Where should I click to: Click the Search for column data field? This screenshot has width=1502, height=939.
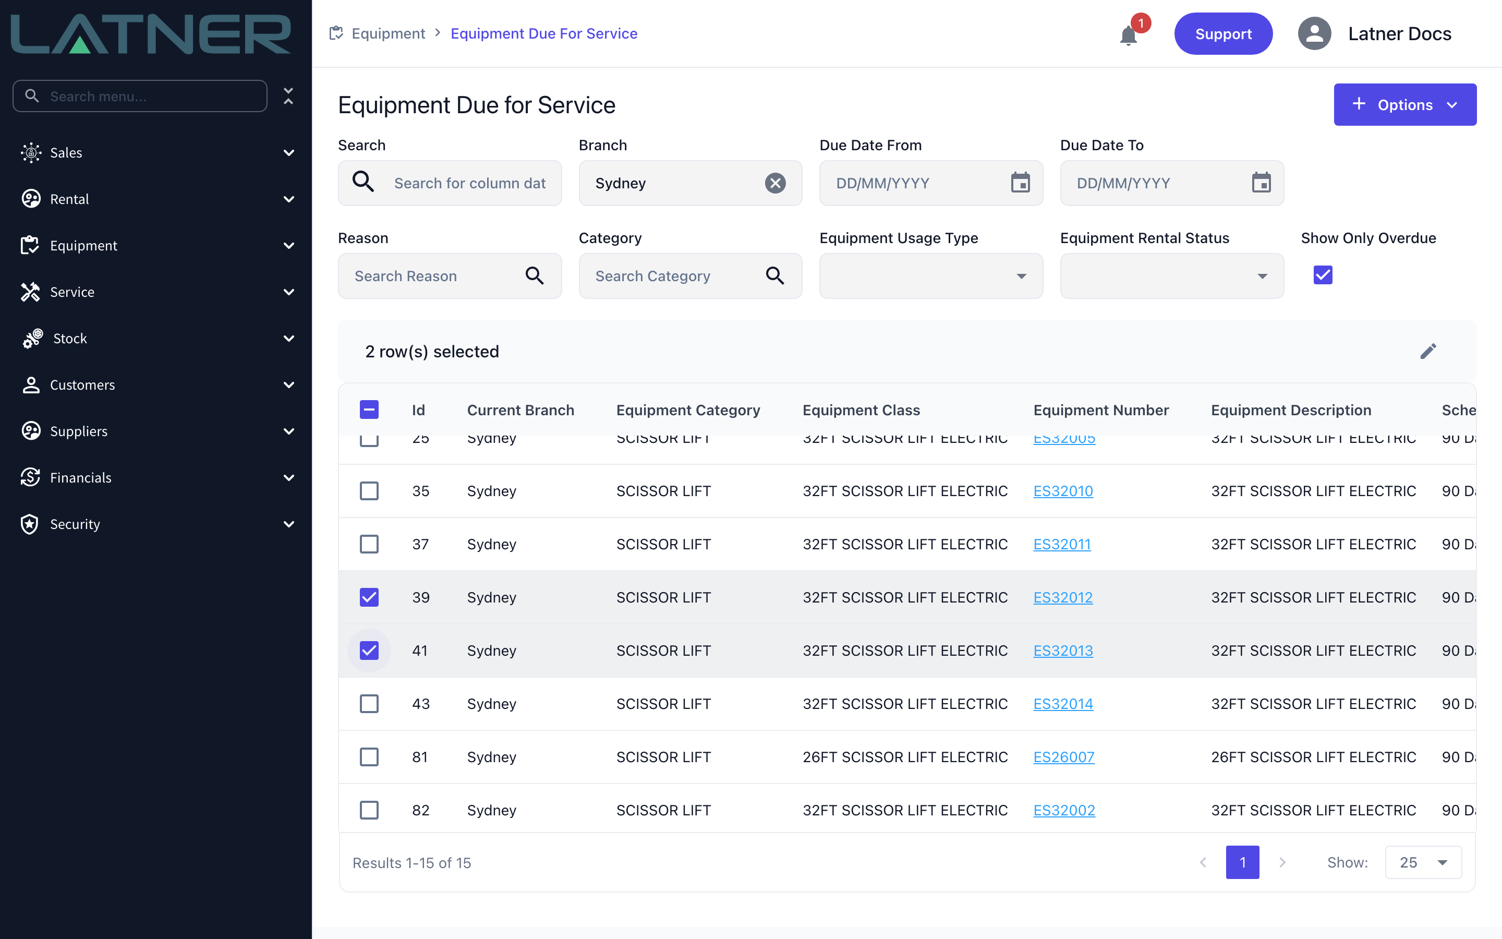(450, 183)
